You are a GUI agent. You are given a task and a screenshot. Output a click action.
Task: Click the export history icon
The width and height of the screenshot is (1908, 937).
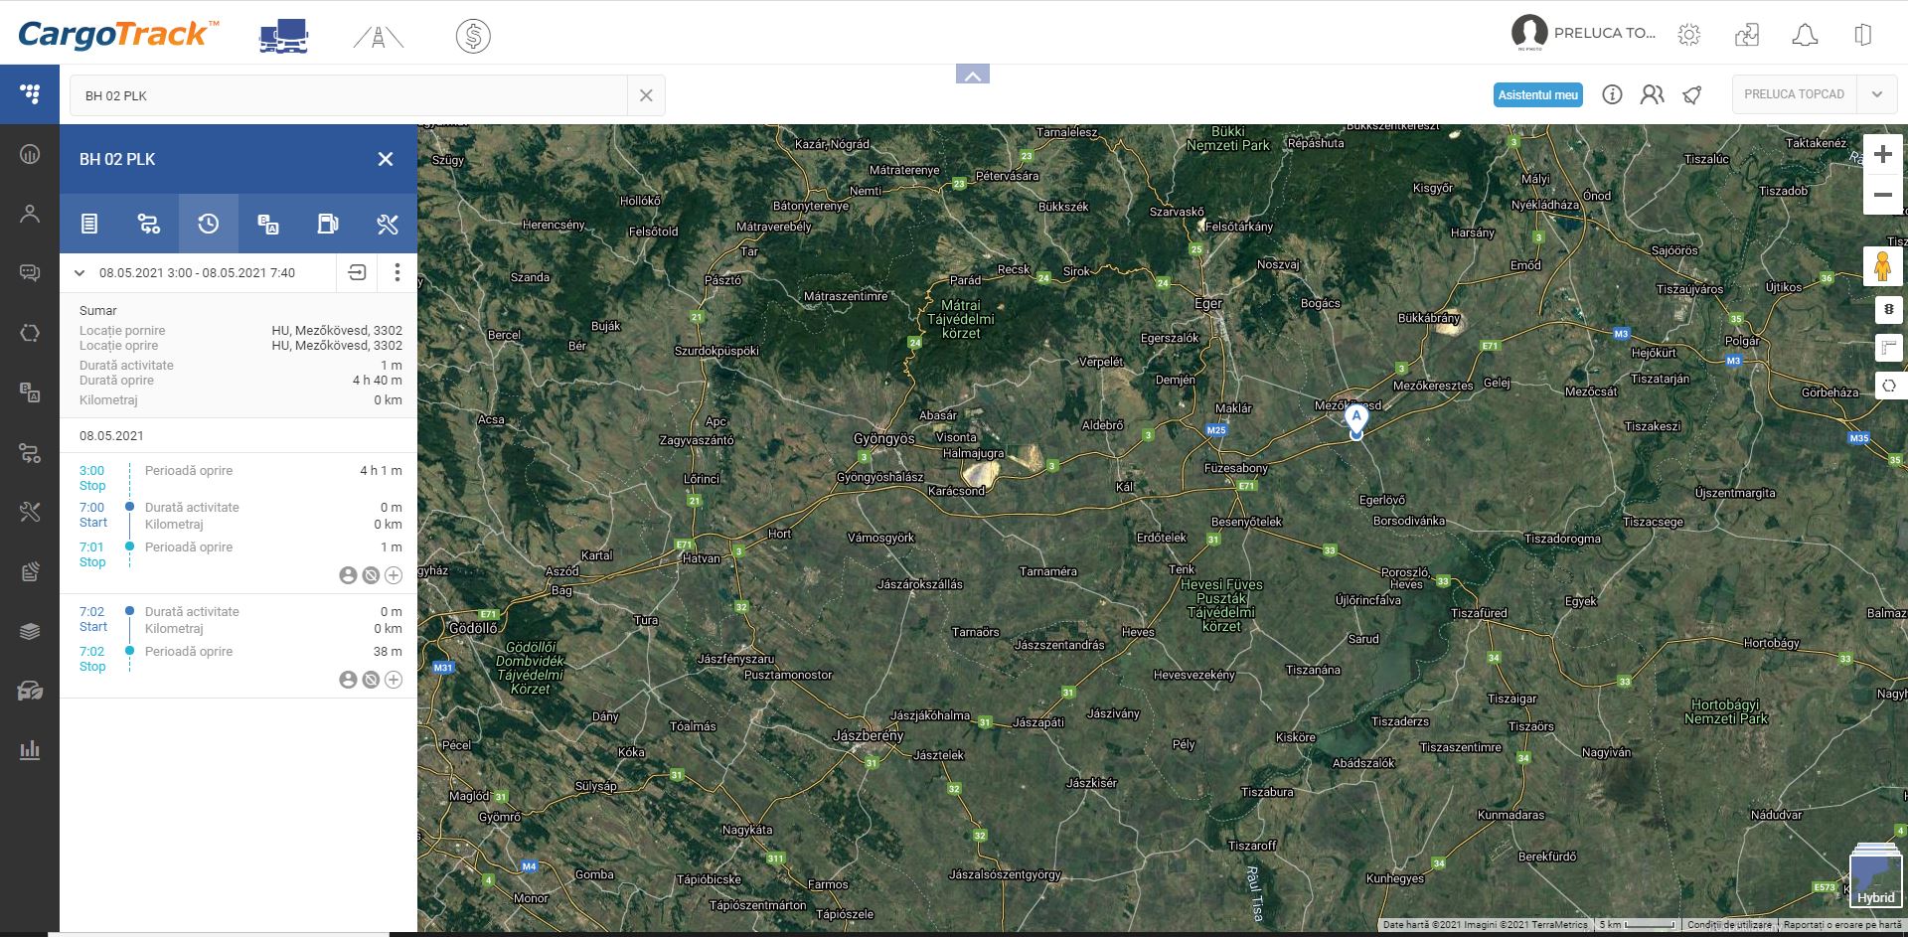357,272
